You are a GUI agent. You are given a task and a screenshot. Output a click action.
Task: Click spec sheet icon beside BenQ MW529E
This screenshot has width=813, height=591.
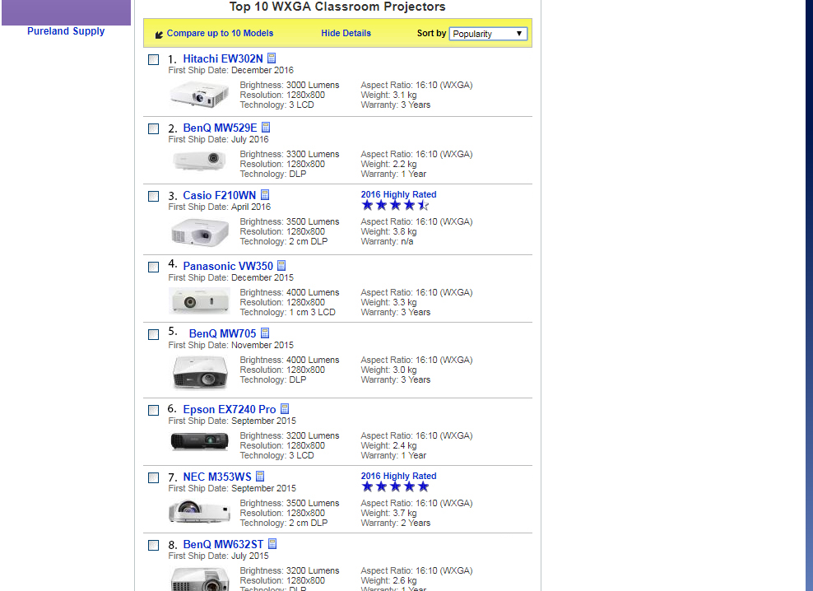[266, 128]
